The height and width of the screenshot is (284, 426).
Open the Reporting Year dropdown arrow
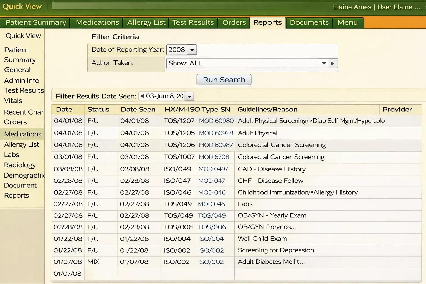point(192,50)
